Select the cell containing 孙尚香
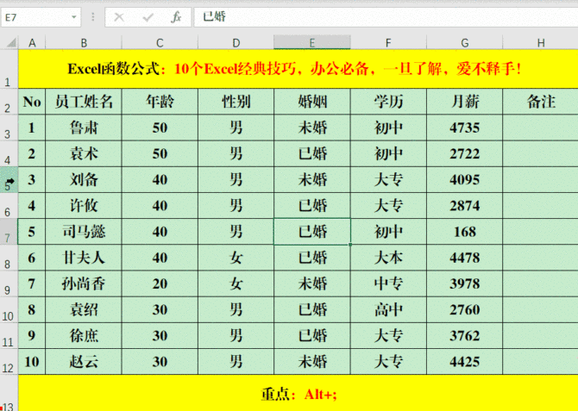This screenshot has height=411, width=578. [x=84, y=283]
